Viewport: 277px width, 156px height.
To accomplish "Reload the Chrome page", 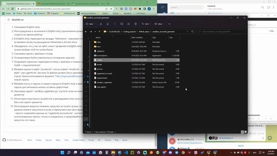I will click(13, 9).
